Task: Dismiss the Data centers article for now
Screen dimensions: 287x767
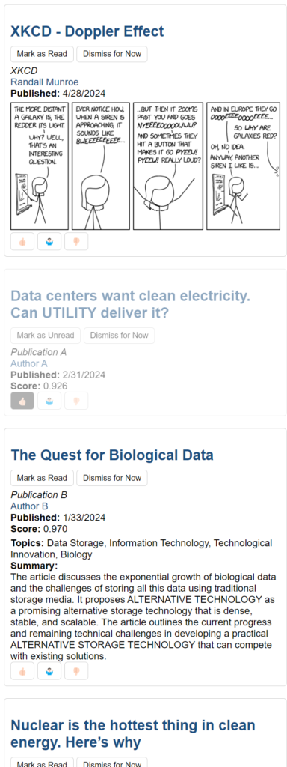Action: coord(119,336)
